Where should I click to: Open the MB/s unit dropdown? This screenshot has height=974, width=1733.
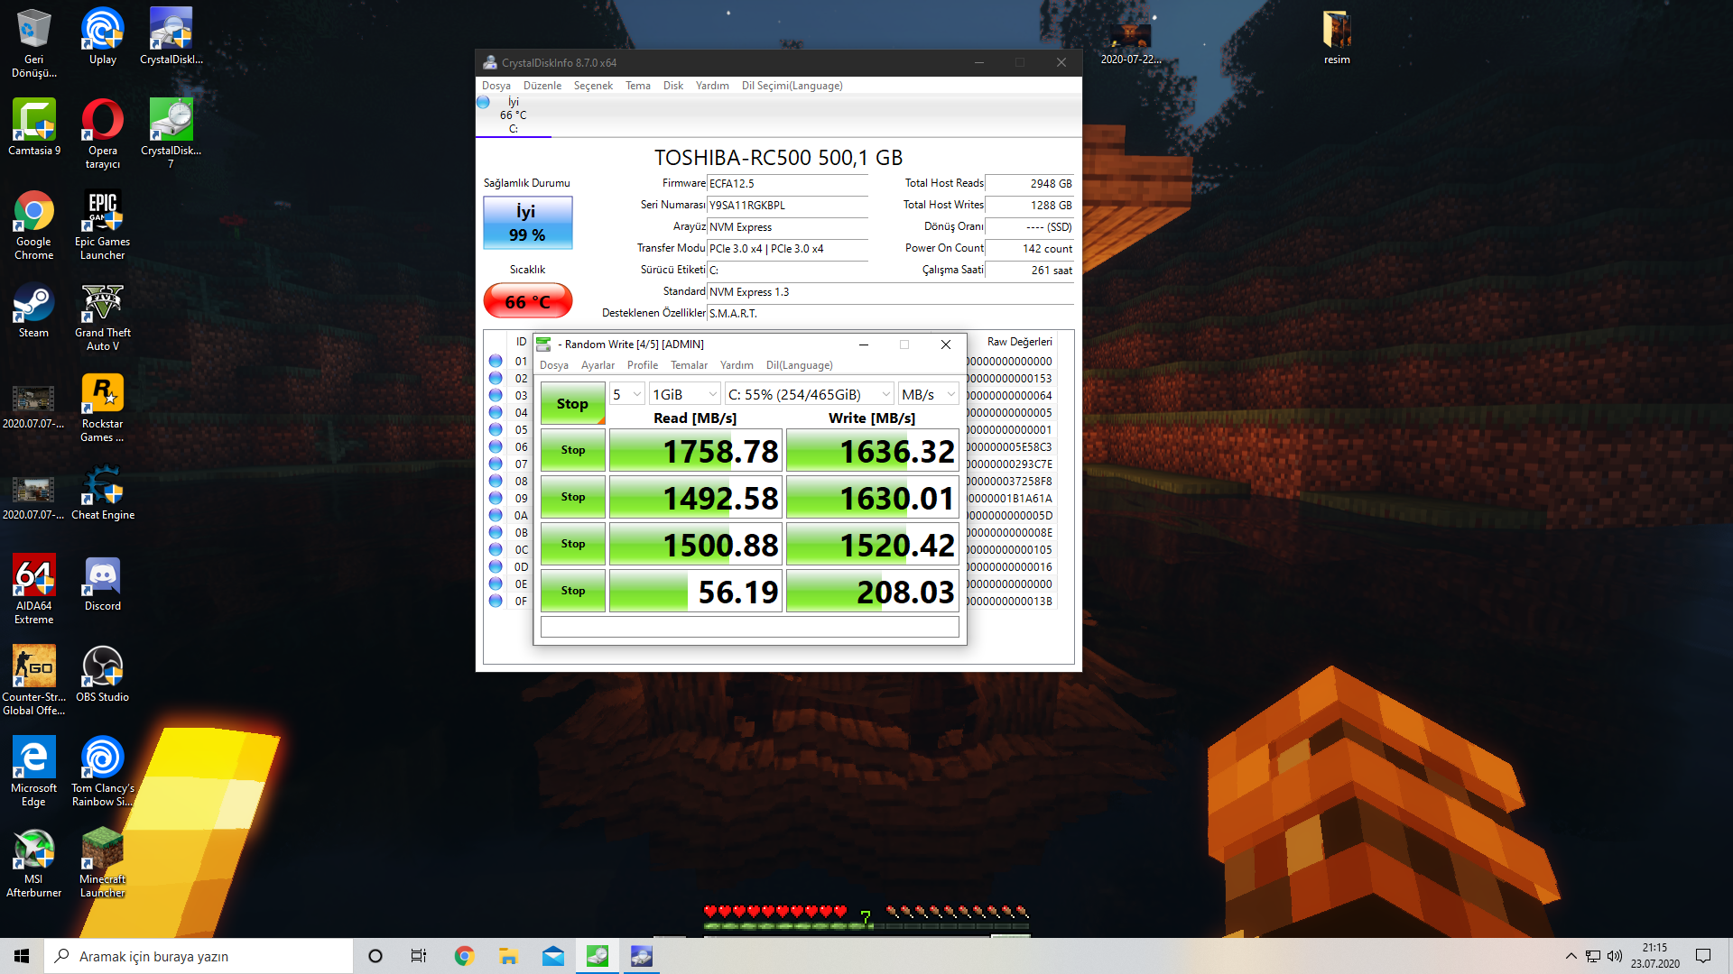[x=928, y=394]
